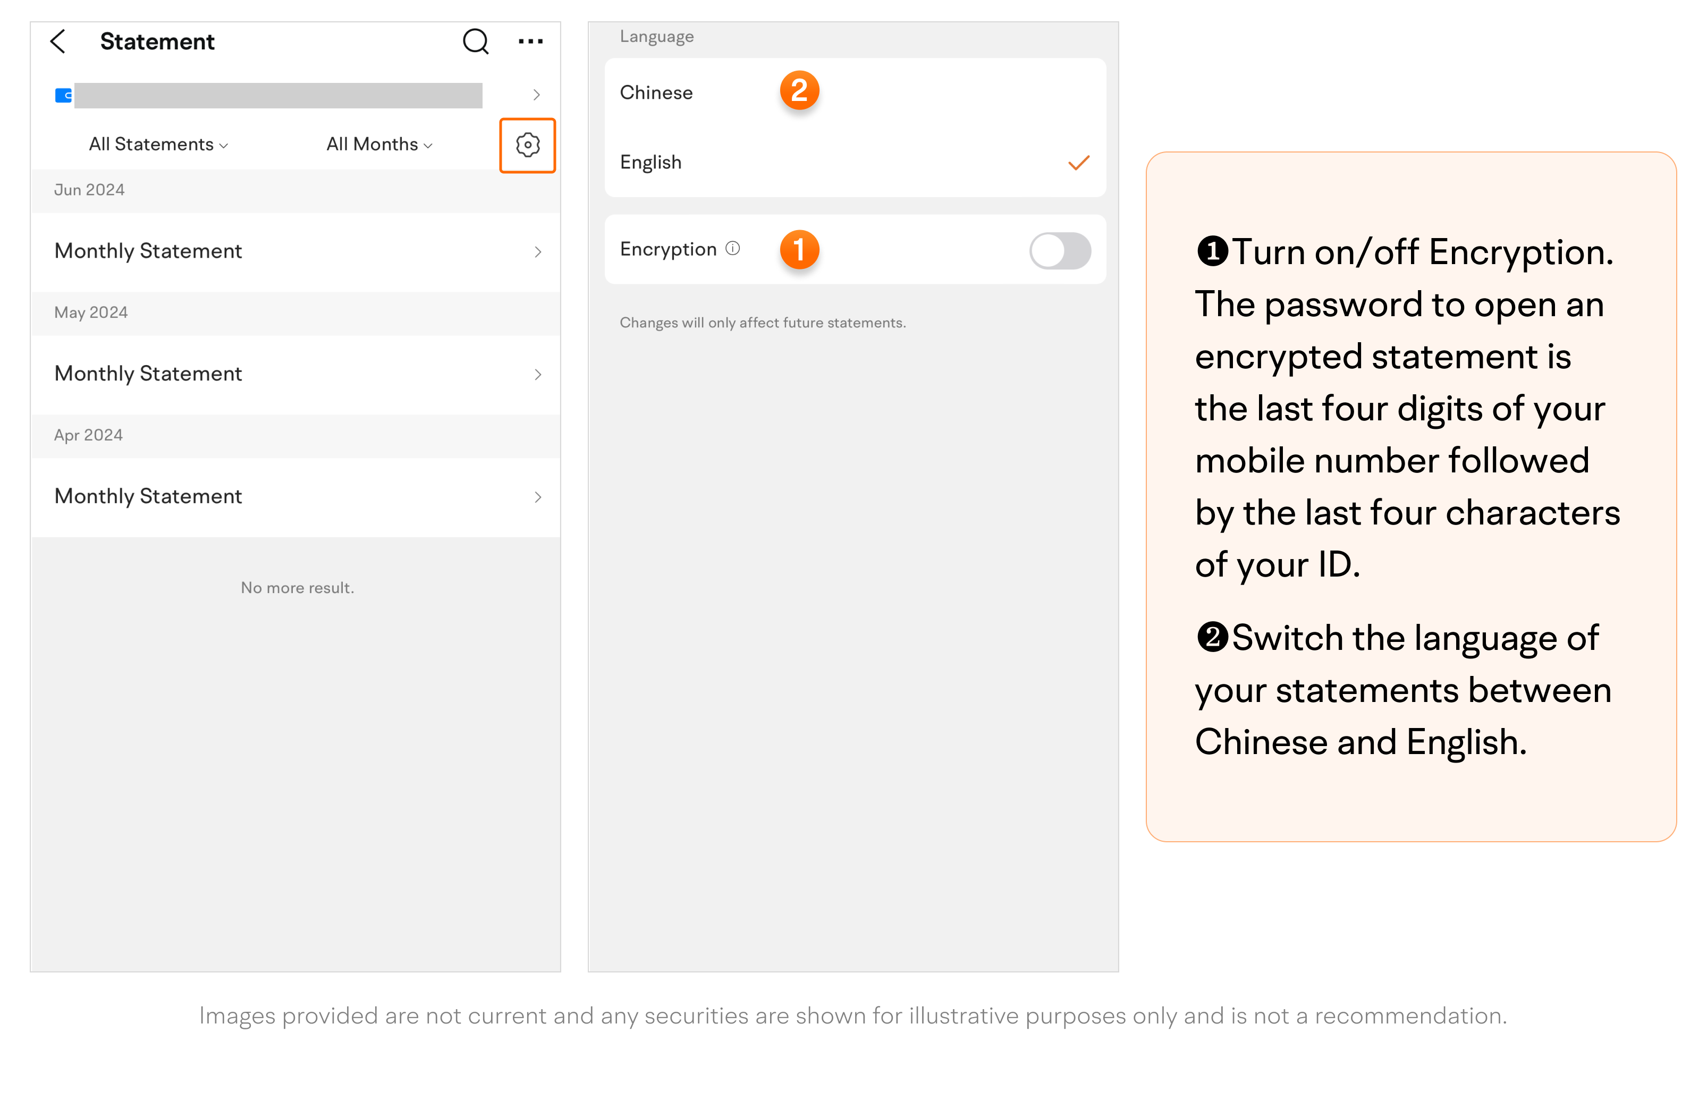Viewport: 1707px width, 1117px height.
Task: Click the greyed-out account name bar
Action: tap(278, 95)
